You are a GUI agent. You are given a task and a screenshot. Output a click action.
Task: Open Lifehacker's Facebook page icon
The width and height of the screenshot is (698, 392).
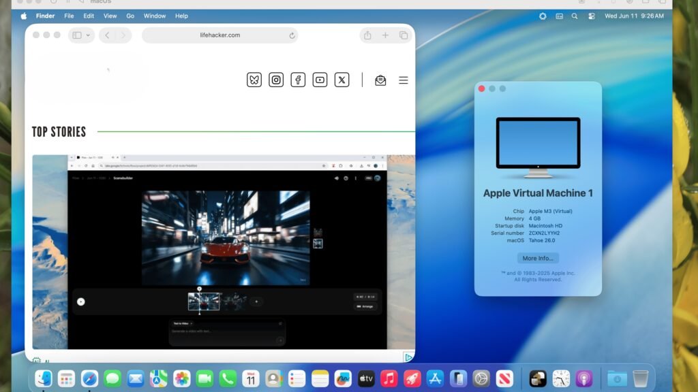298,80
